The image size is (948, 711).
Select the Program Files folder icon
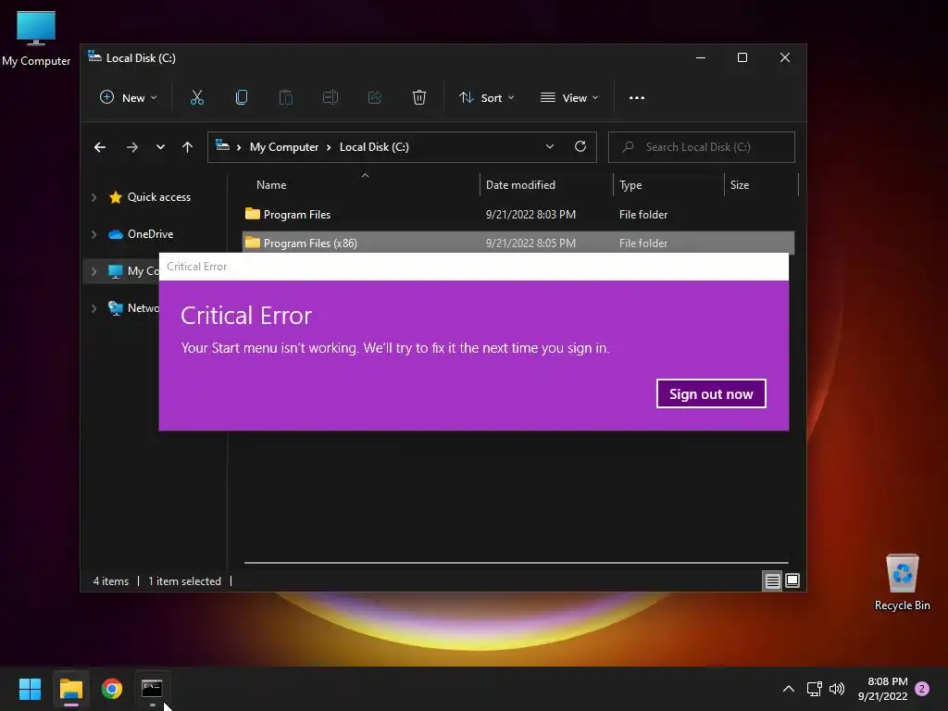tap(253, 214)
